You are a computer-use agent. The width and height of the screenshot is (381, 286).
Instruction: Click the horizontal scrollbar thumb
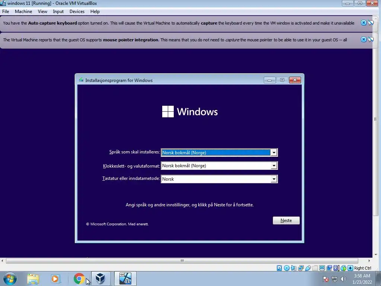(182, 261)
